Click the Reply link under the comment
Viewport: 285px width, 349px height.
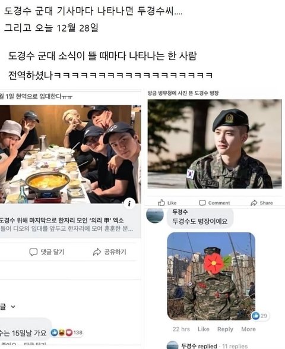225,329
